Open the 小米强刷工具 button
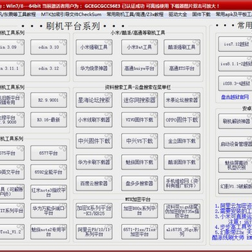The height and width of the screenshot is (252, 252). 94,47
